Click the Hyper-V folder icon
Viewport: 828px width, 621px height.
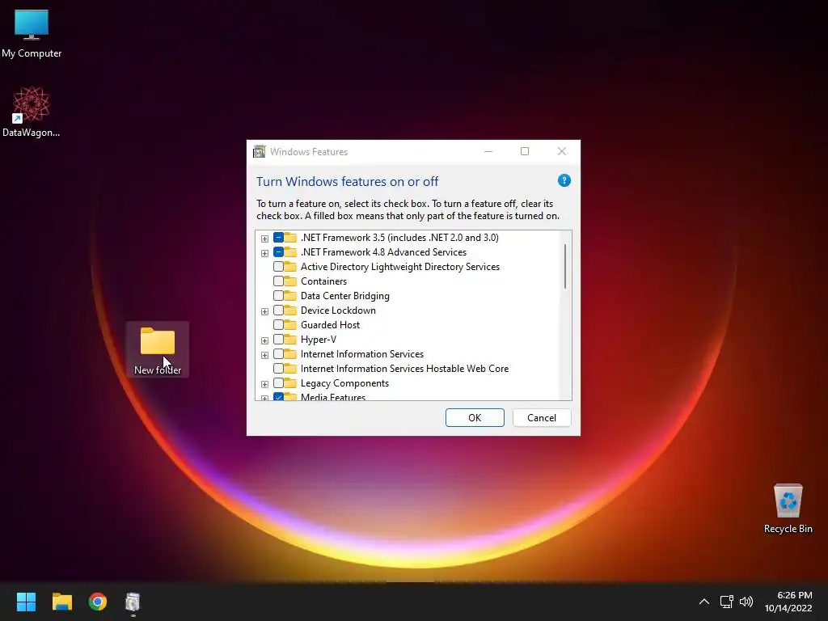pos(290,339)
